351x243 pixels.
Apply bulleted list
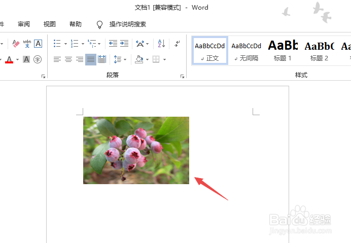pos(57,44)
